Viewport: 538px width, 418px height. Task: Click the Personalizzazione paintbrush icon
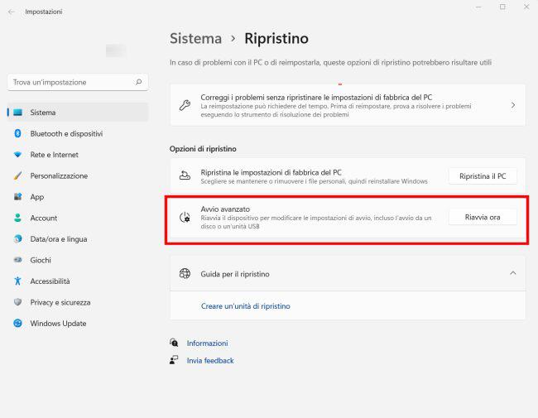tap(17, 175)
